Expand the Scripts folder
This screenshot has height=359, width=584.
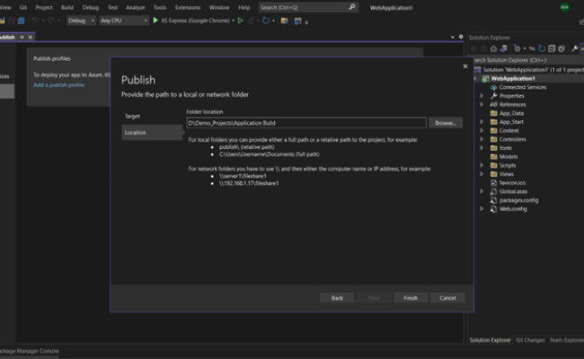click(482, 165)
